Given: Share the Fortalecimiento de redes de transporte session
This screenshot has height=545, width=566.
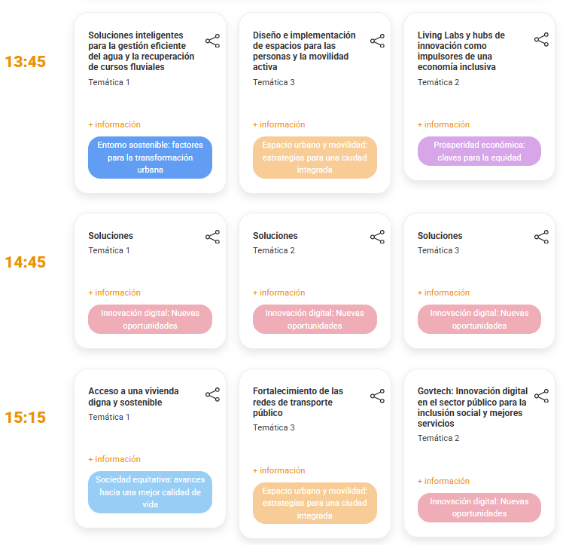Looking at the screenshot, I should coord(377,396).
